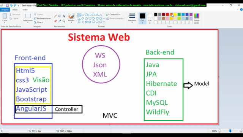
Task: Click the Recortar cut button
Action: pos(15,14)
